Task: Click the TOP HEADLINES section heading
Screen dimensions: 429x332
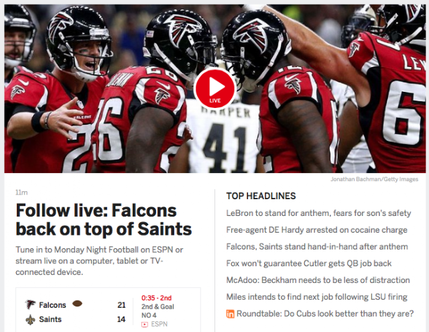Action: [261, 196]
